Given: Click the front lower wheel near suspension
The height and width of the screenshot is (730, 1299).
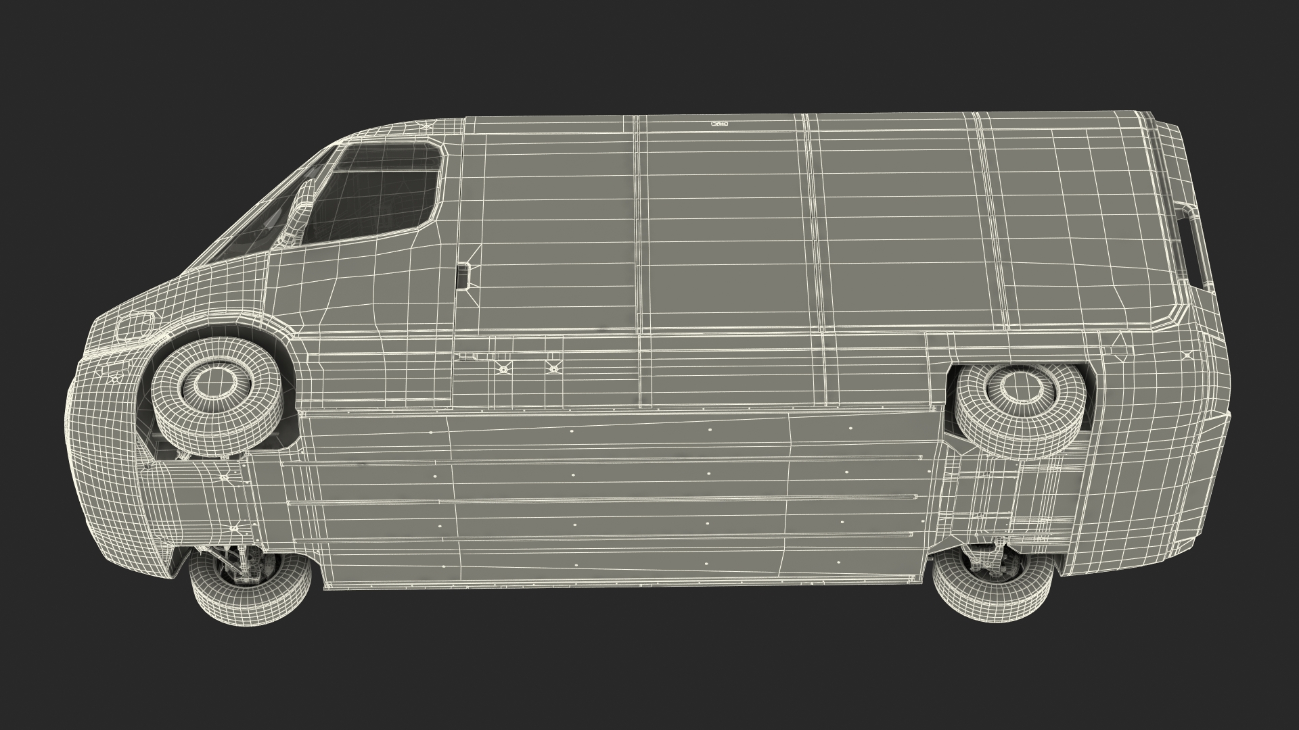Looking at the screenshot, I should (250, 595).
